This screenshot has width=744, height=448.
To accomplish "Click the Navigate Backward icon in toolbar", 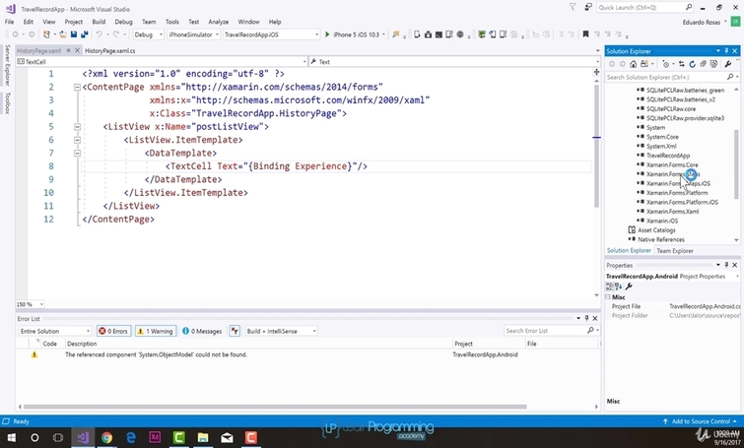I will (x=15, y=34).
